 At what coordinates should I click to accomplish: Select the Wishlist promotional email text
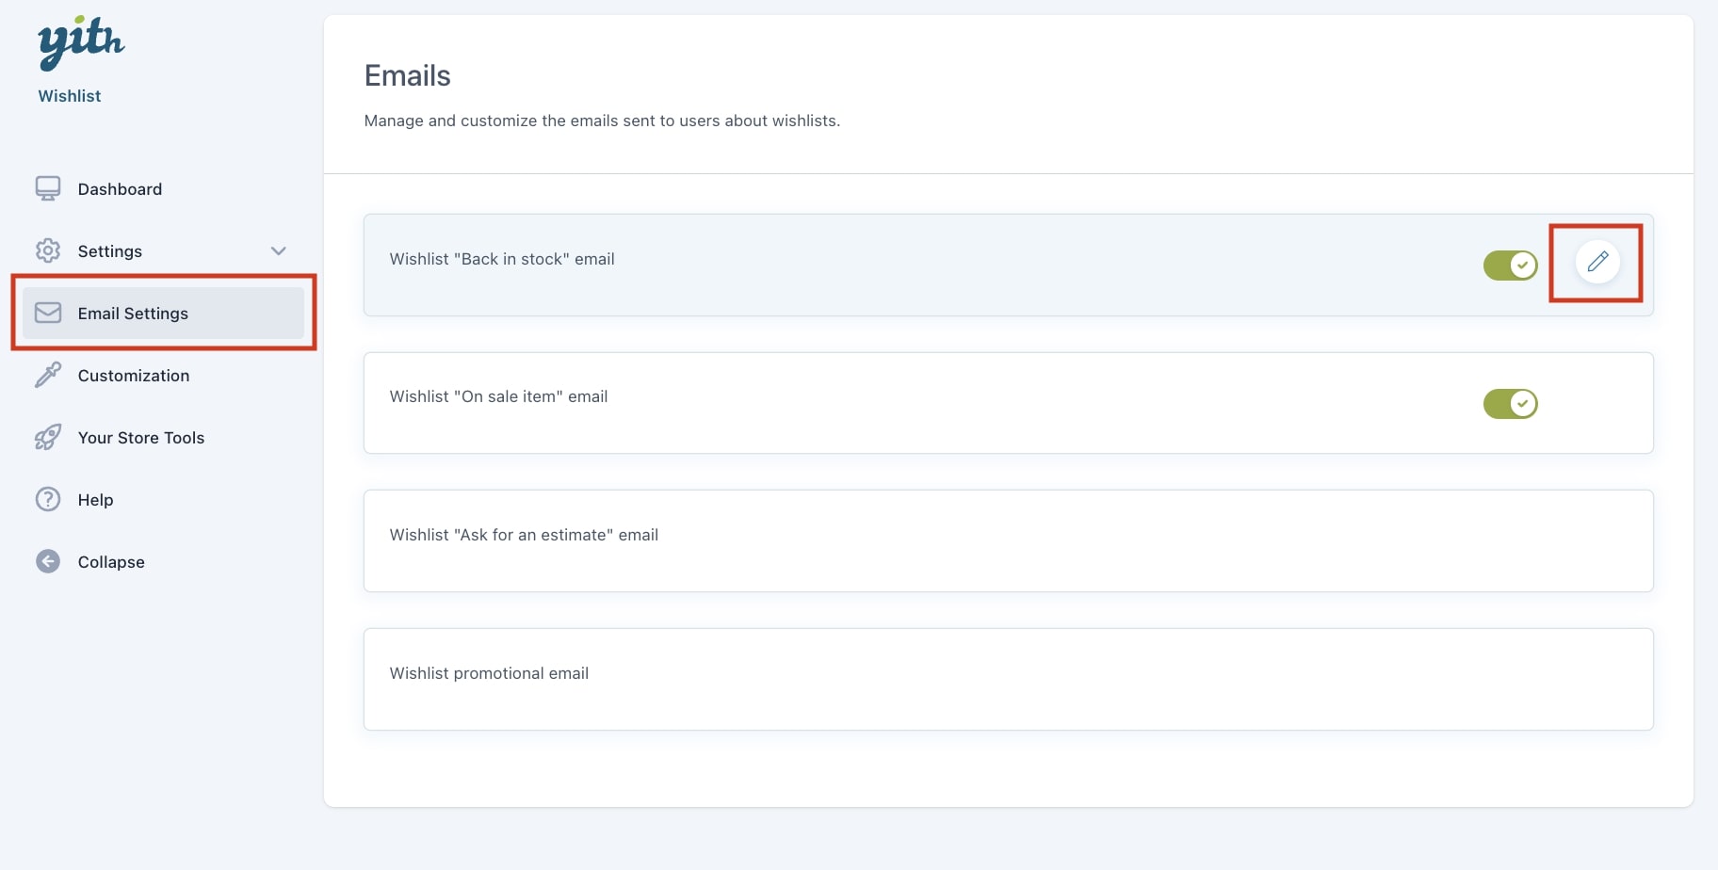489,673
